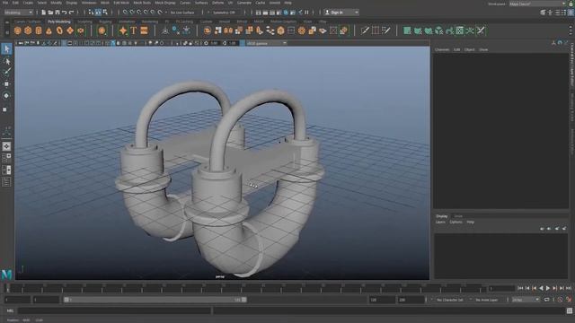Open the sRGB gamma view transform dropdown
Viewport: 575px width, 323px height.
(x=267, y=43)
